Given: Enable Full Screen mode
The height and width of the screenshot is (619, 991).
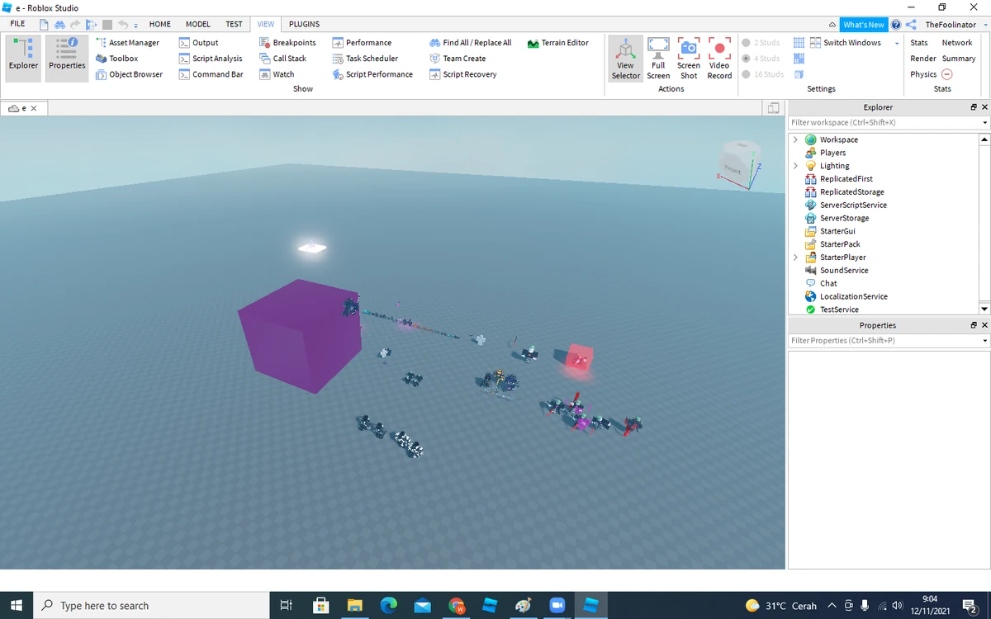Looking at the screenshot, I should point(658,58).
